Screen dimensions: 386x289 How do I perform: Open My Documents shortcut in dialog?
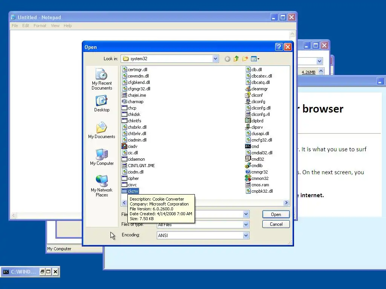pos(102,130)
